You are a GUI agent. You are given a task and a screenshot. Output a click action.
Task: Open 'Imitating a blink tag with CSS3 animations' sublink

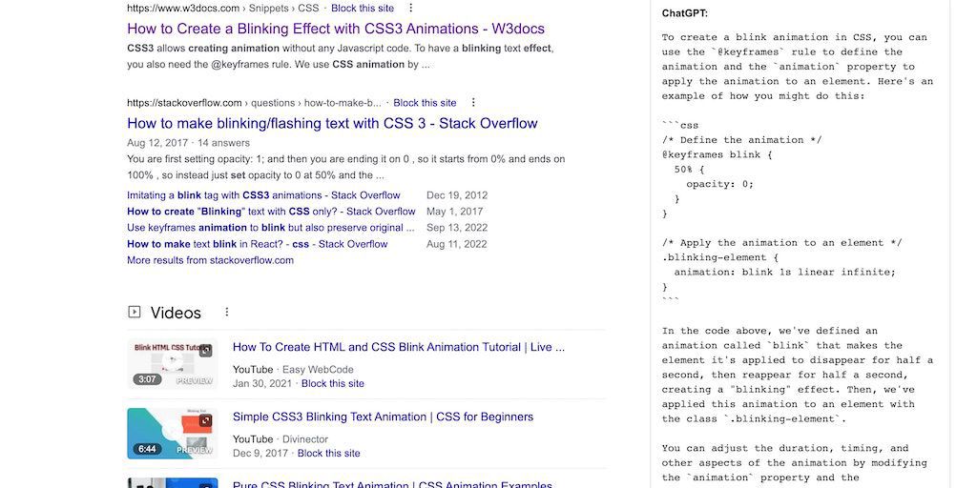pos(263,195)
